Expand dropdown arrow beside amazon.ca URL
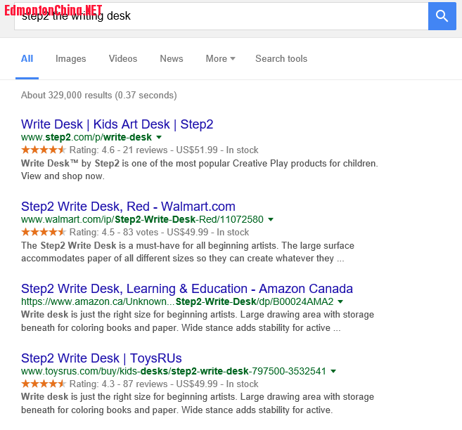The height and width of the screenshot is (430, 462). coord(341,301)
